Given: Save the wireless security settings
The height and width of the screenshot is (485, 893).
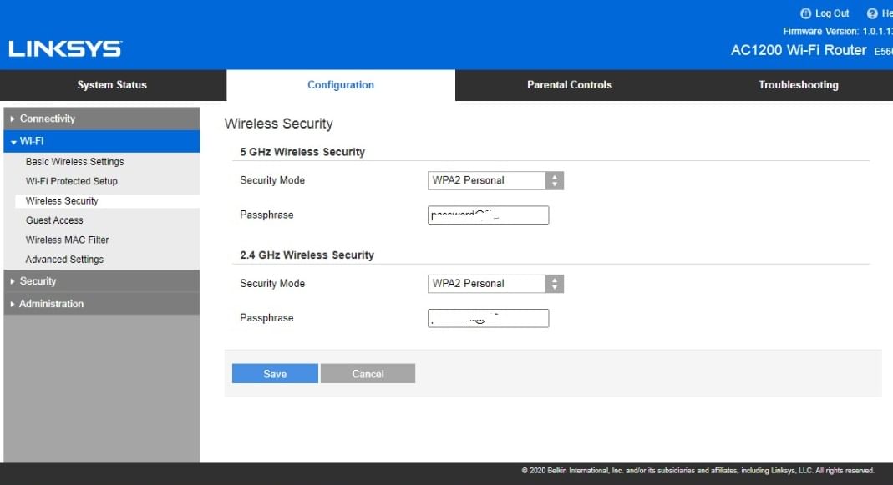Looking at the screenshot, I should 275,374.
